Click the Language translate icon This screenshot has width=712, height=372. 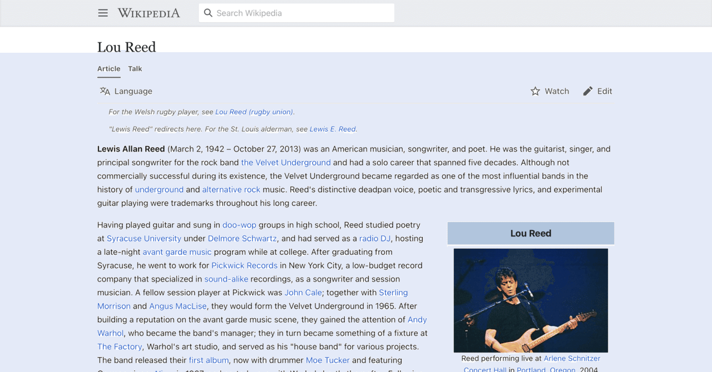(105, 91)
